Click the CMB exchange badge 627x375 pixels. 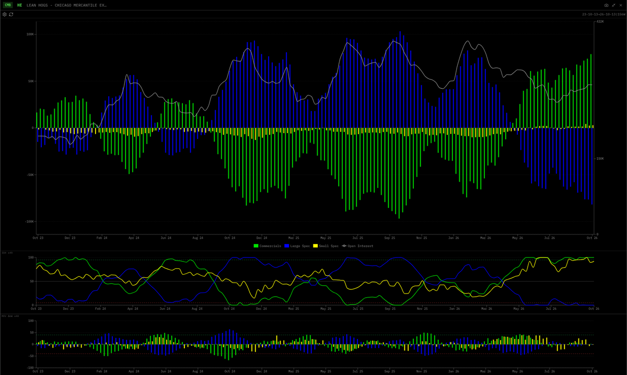tap(8, 5)
